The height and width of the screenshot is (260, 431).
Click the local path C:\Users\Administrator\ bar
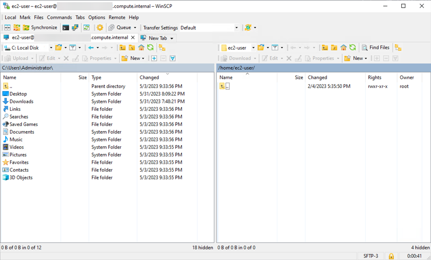click(x=107, y=67)
